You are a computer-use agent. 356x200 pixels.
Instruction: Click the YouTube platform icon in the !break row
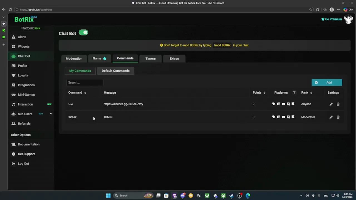click(283, 117)
